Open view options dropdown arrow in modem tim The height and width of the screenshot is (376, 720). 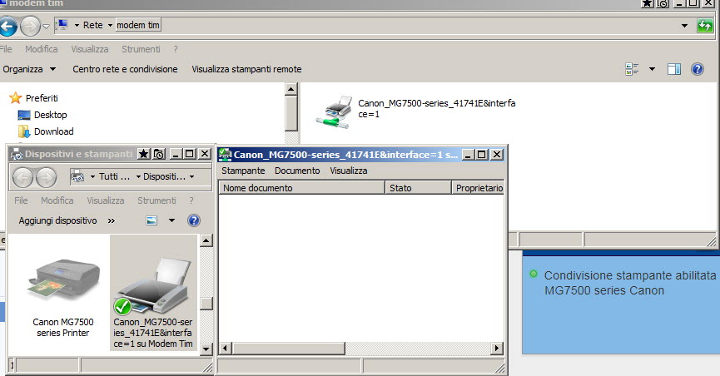click(x=652, y=69)
